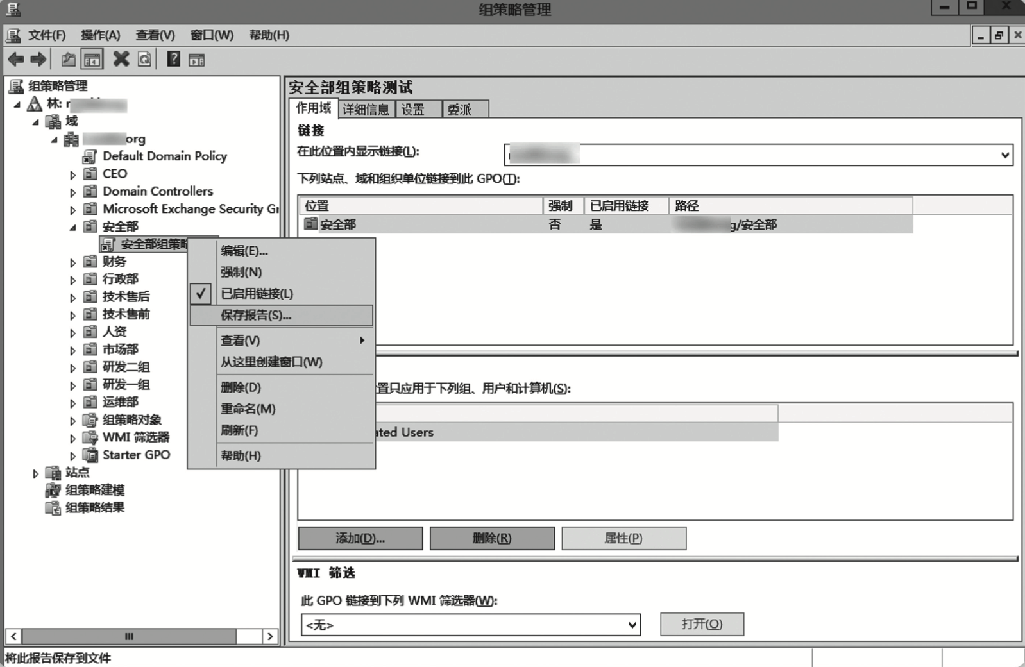Choose 强制(N) in the context menu
The height and width of the screenshot is (667, 1025).
(282, 272)
